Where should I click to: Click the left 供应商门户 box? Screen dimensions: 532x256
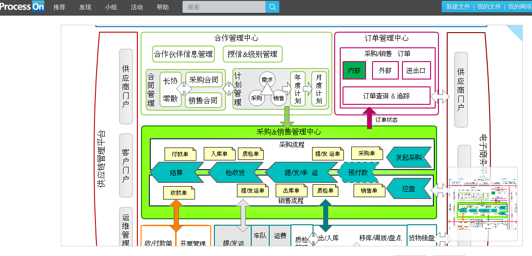tap(126, 86)
